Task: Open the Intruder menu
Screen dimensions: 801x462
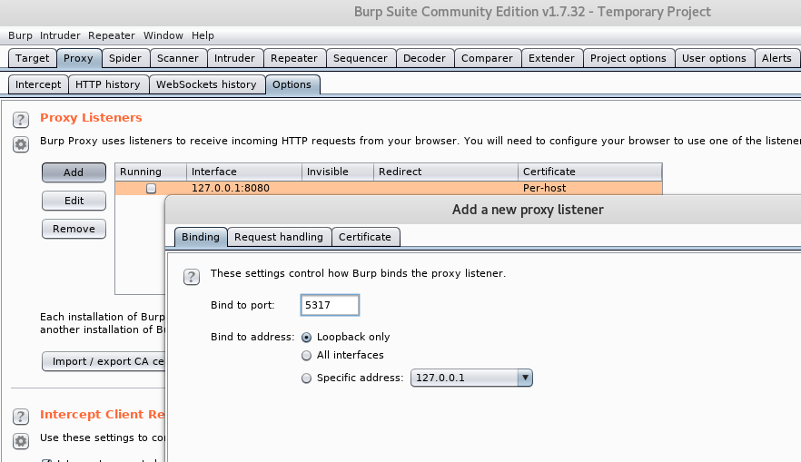Action: tap(60, 35)
